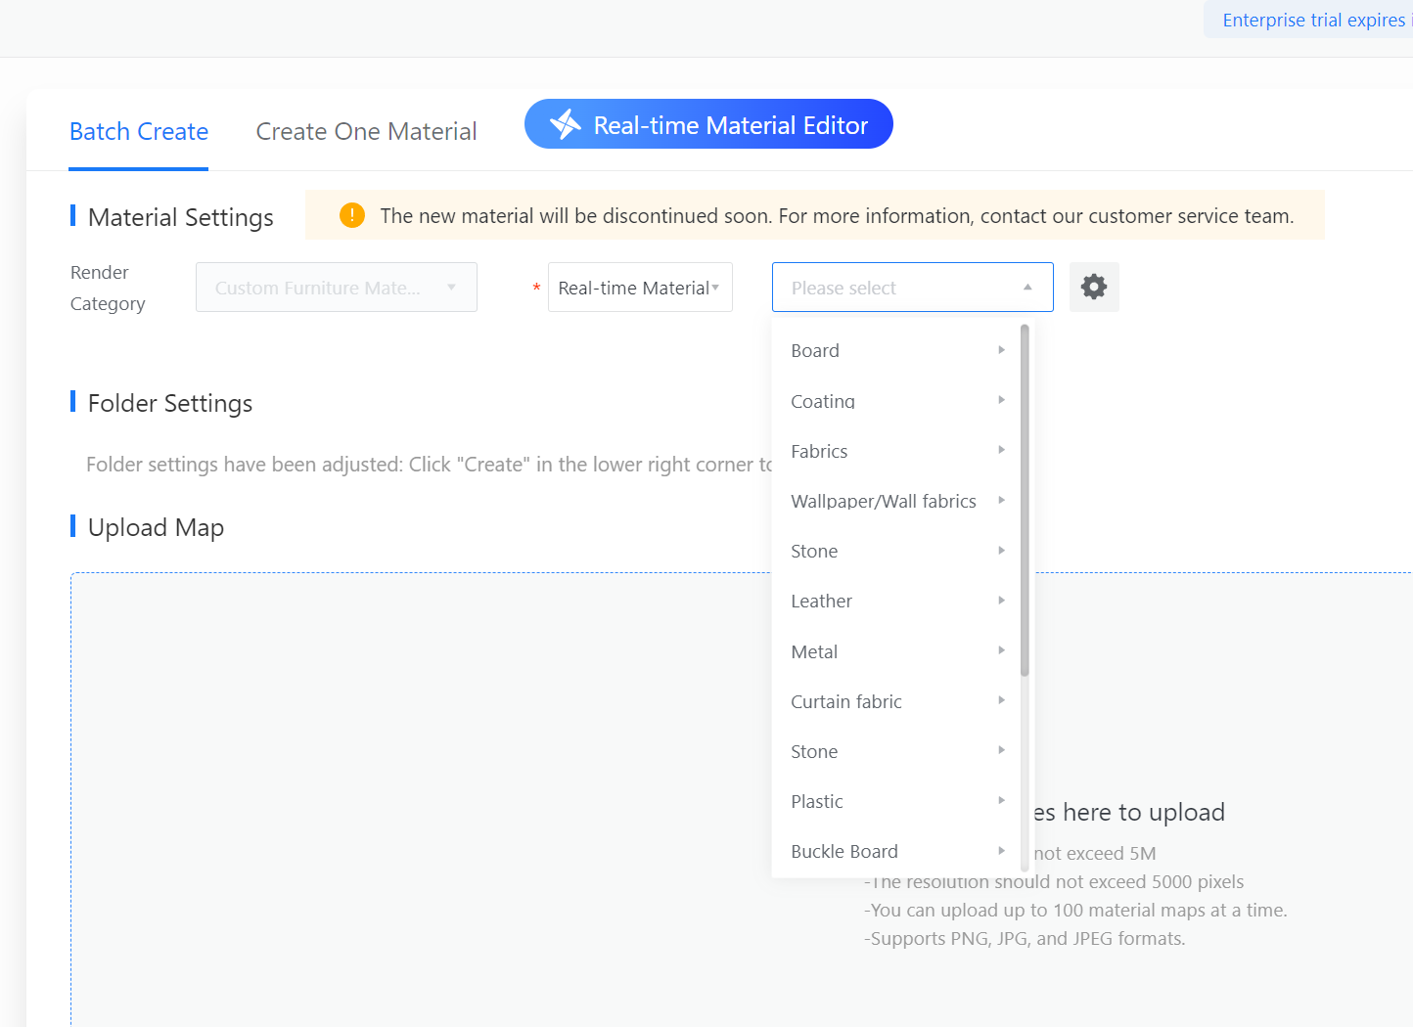Open the Custom Furniture Material dropdown

click(336, 288)
